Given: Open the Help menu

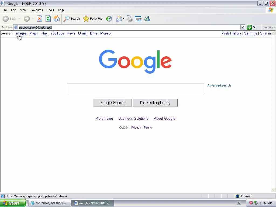Looking at the screenshot, I should [61, 10].
